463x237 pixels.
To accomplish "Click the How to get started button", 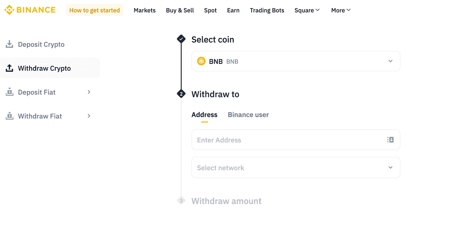I will (95, 10).
